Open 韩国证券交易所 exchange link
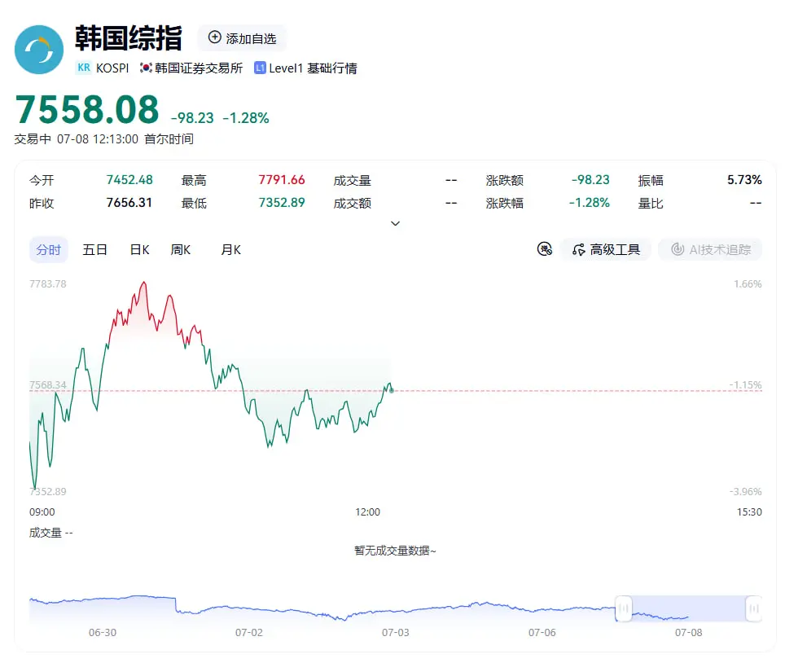 click(198, 68)
